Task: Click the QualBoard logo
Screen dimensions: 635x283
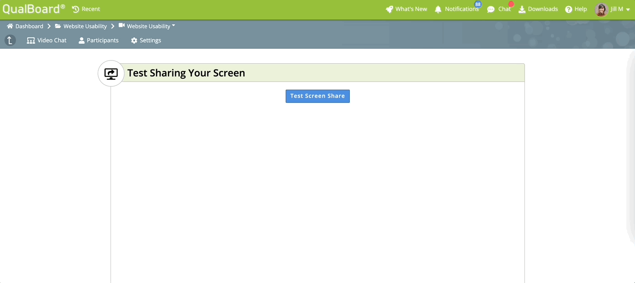Action: pos(34,9)
